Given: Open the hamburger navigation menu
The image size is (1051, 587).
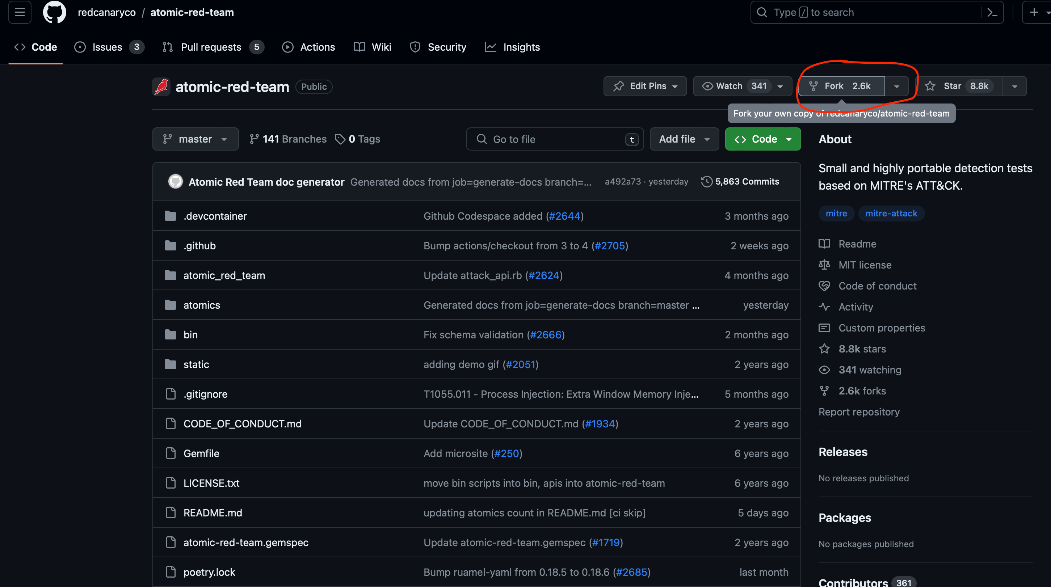Looking at the screenshot, I should coord(20,12).
